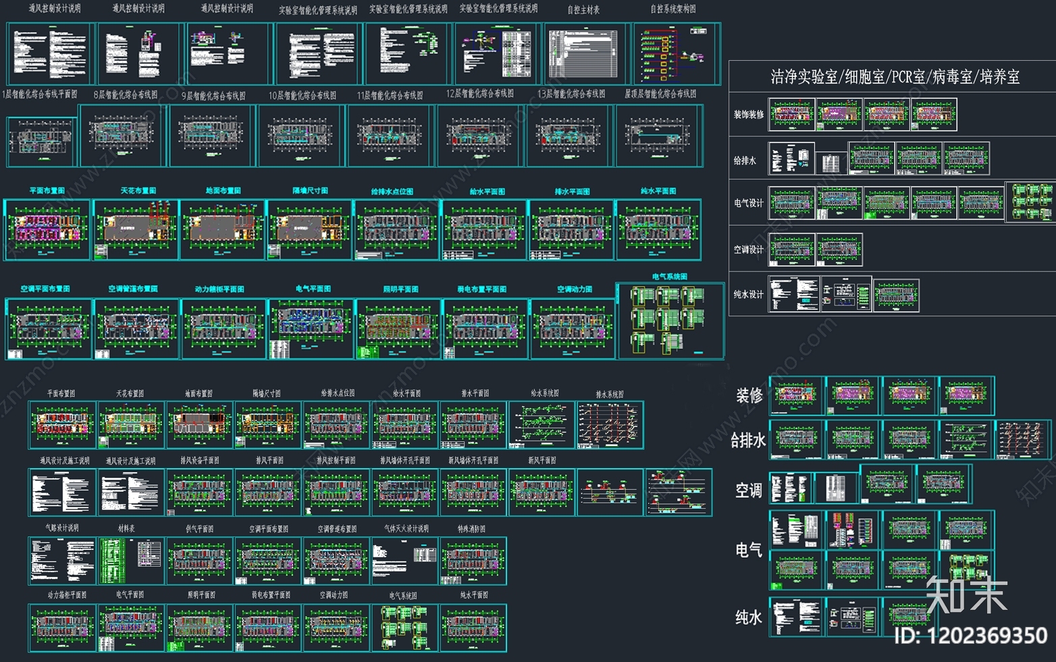The height and width of the screenshot is (662, 1056).
Task: Select the 排风控制平面图 drawing thumbnail
Action: tap(336, 492)
